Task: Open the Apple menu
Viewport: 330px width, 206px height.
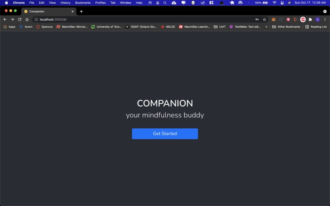Action: pos(6,3)
